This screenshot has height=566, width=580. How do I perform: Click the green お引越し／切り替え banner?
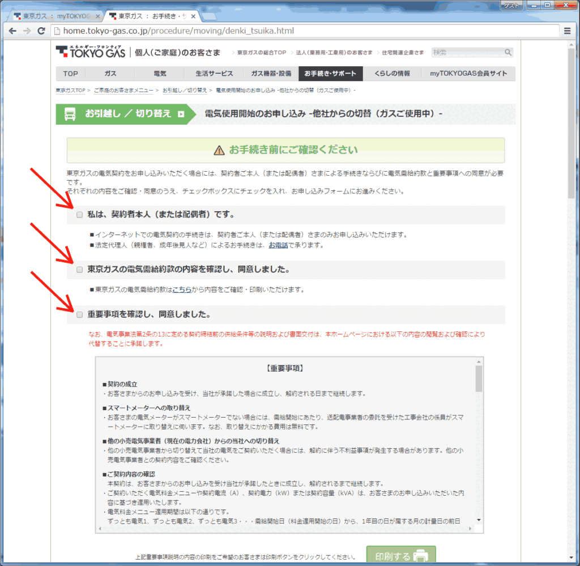(126, 114)
